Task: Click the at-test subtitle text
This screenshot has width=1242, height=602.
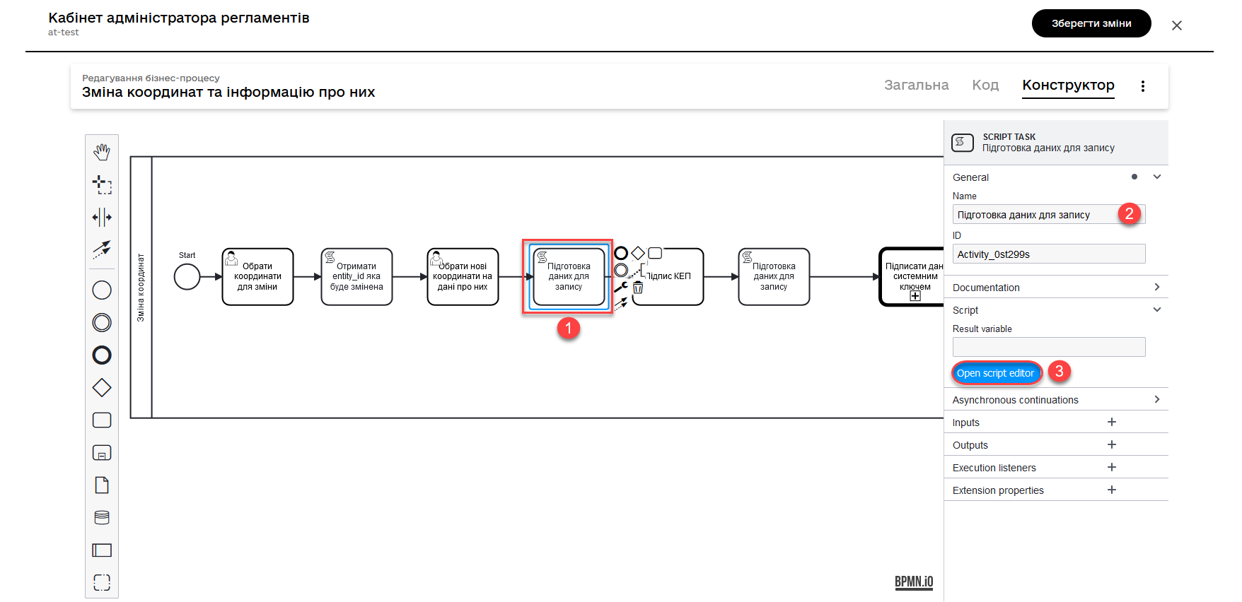Action: [63, 33]
